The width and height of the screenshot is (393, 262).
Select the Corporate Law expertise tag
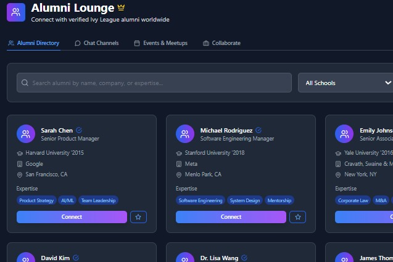coord(353,200)
